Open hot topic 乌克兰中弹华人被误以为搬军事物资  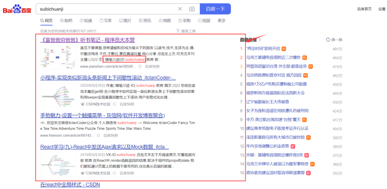(x=277, y=164)
